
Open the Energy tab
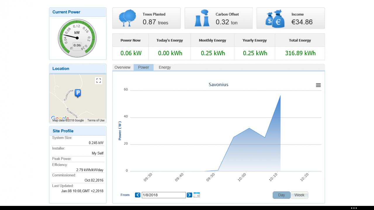click(165, 67)
